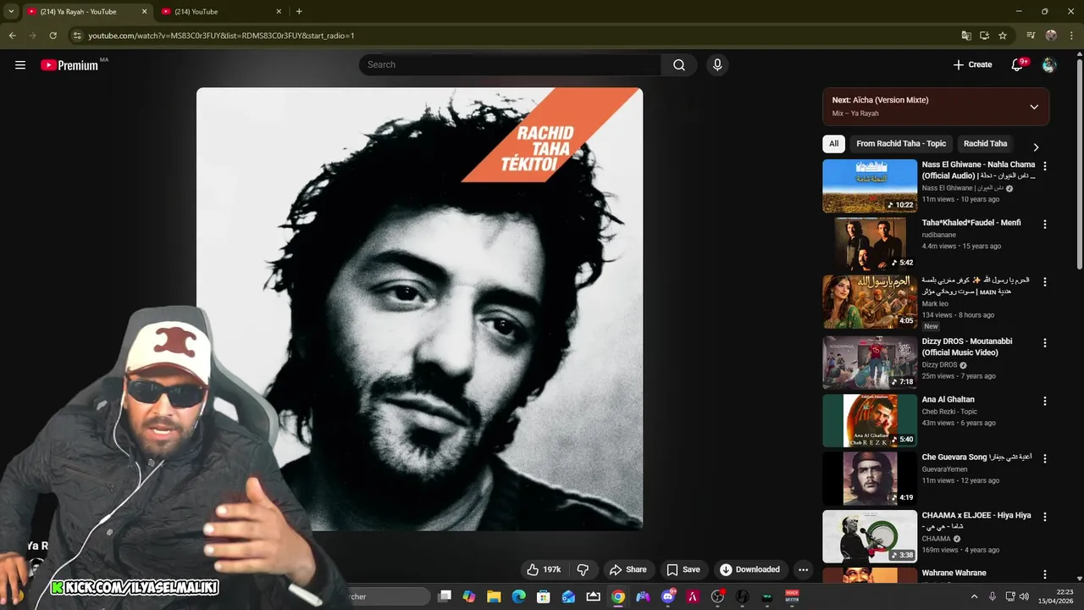
Task: Show hidden system tray icons
Action: (974, 596)
